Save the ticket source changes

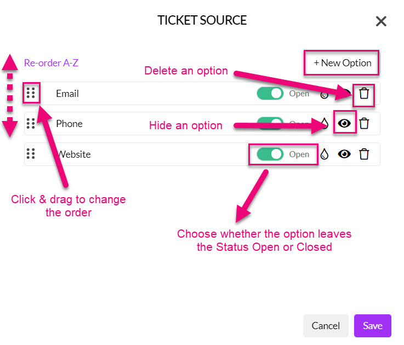(x=373, y=326)
